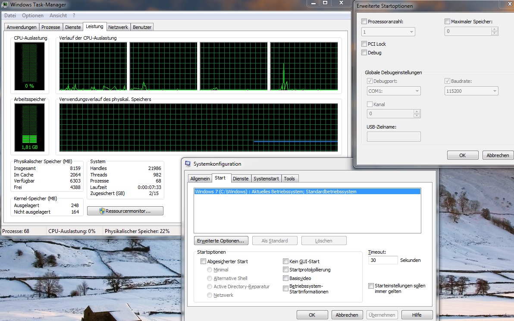Enable Abgesicherter Start checkbox
Image resolution: width=514 pixels, height=321 pixels.
click(x=203, y=261)
